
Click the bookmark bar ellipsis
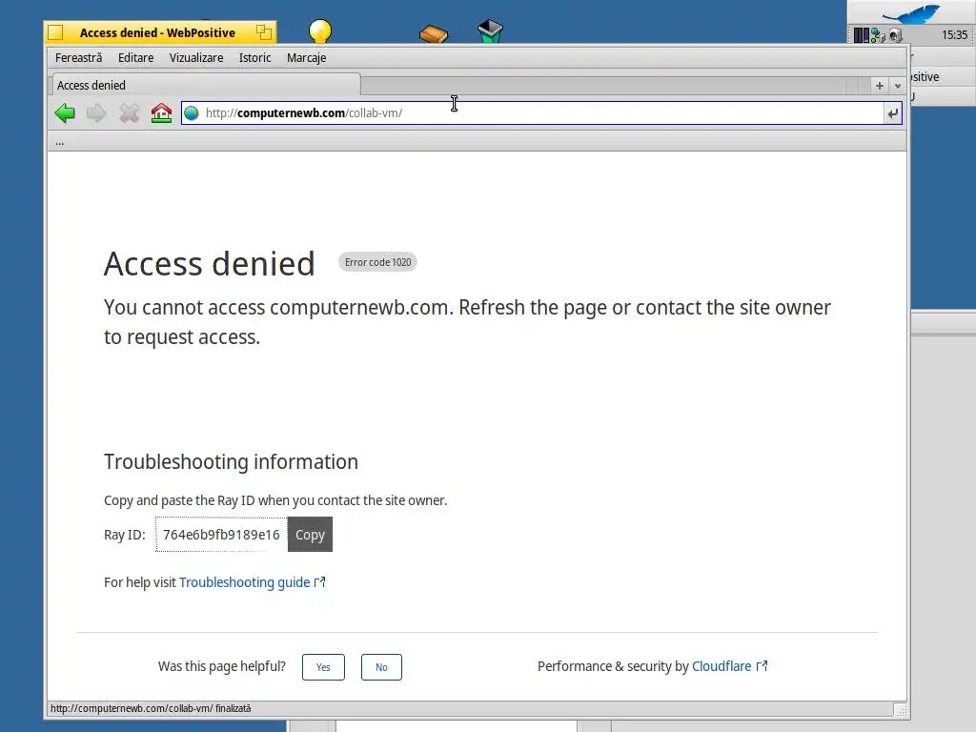(x=60, y=143)
